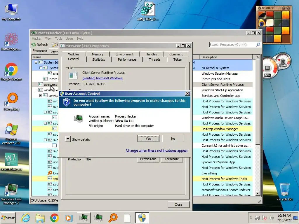Click Internet Explorer taskbar icon
Image resolution: width=299 pixels, height=224 pixels.
click(26, 218)
